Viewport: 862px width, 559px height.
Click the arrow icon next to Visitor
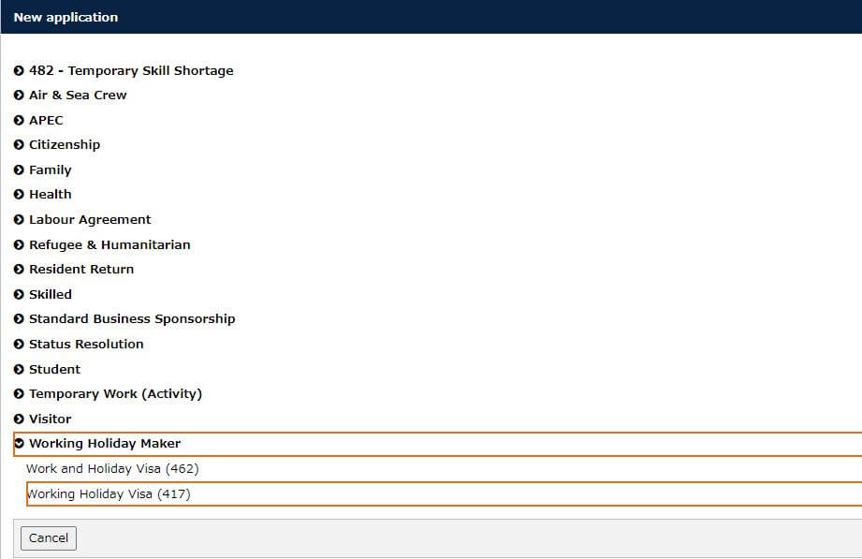[x=19, y=419]
